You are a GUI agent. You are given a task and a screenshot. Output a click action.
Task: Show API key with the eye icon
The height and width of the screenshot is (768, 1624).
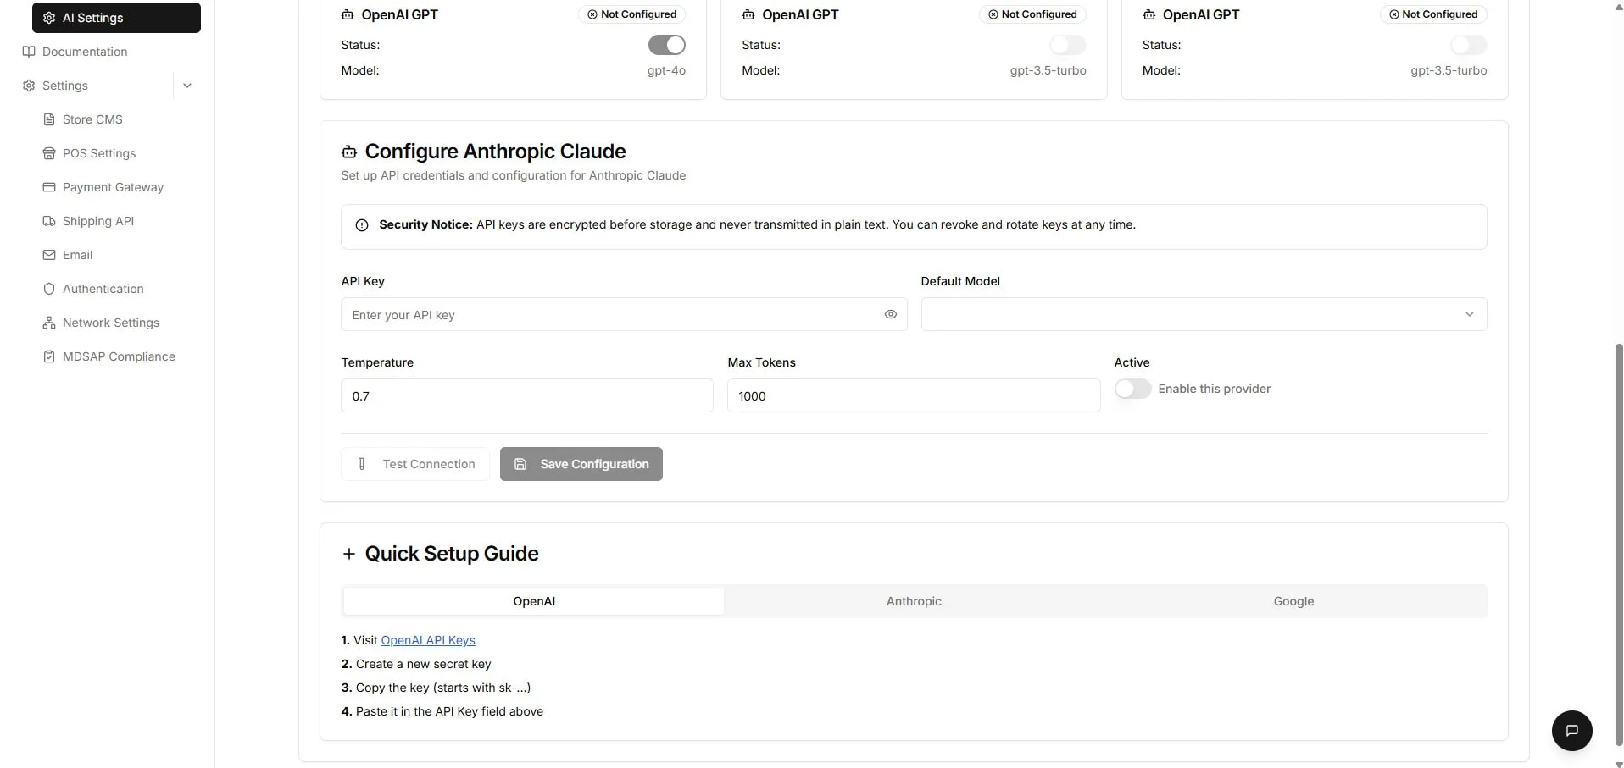(891, 314)
